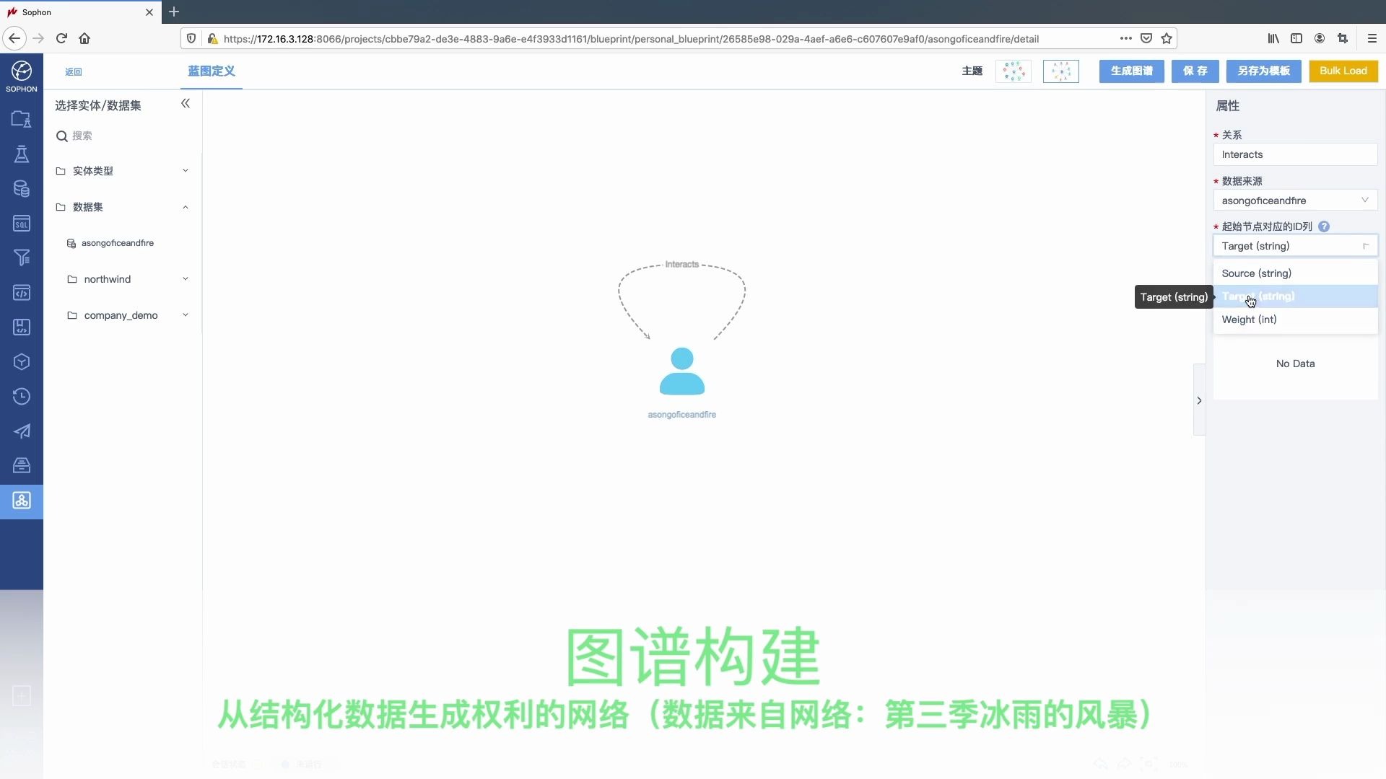The image size is (1386, 779).
Task: Click the entity type icon in sidebar
Action: 60,170
